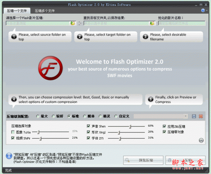The image size is (211, 174).
Task: Open the dropdown arrow beside the help icon
Action: [x=207, y=11]
